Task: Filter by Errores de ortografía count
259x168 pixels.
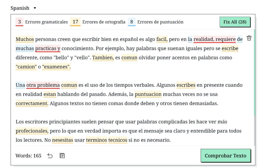Action: point(75,22)
